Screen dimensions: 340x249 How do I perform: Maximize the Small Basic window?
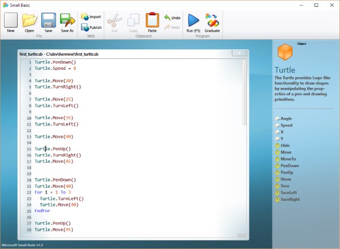click(x=316, y=5)
